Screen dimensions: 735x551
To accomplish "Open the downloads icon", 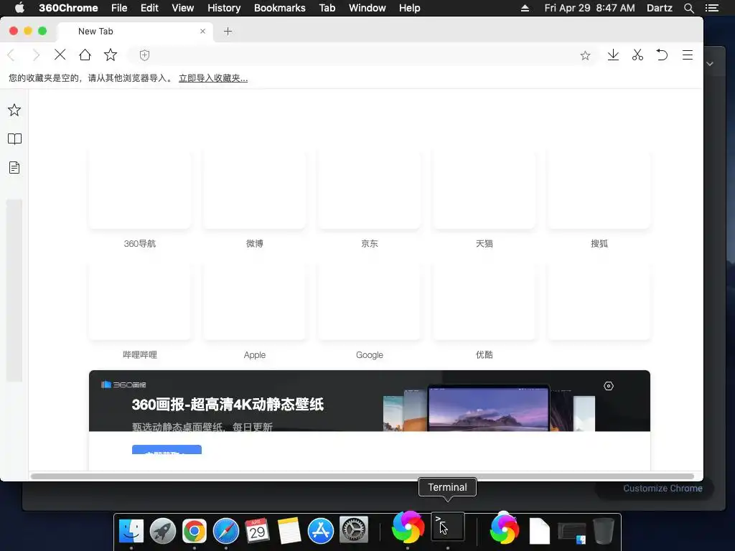I will tap(613, 55).
